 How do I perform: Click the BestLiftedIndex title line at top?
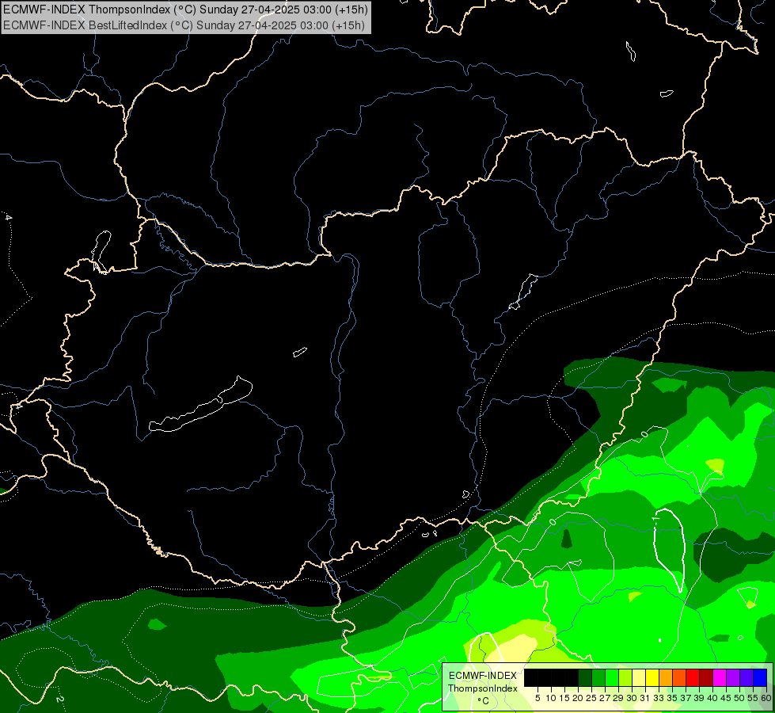click(184, 25)
